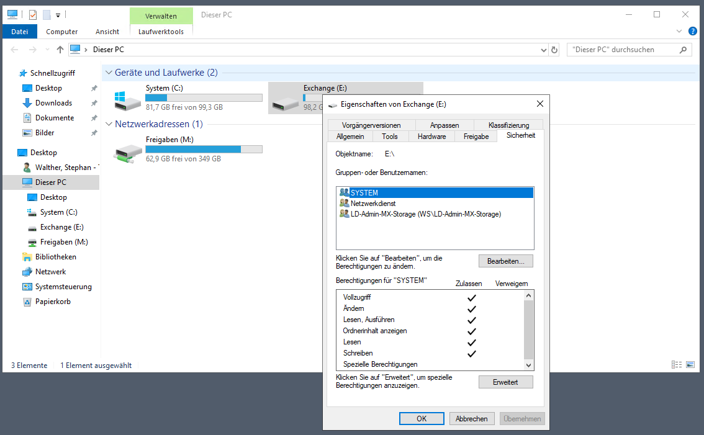Collapse the Netzwerkadressen group
This screenshot has width=704, height=435.
coord(109,124)
